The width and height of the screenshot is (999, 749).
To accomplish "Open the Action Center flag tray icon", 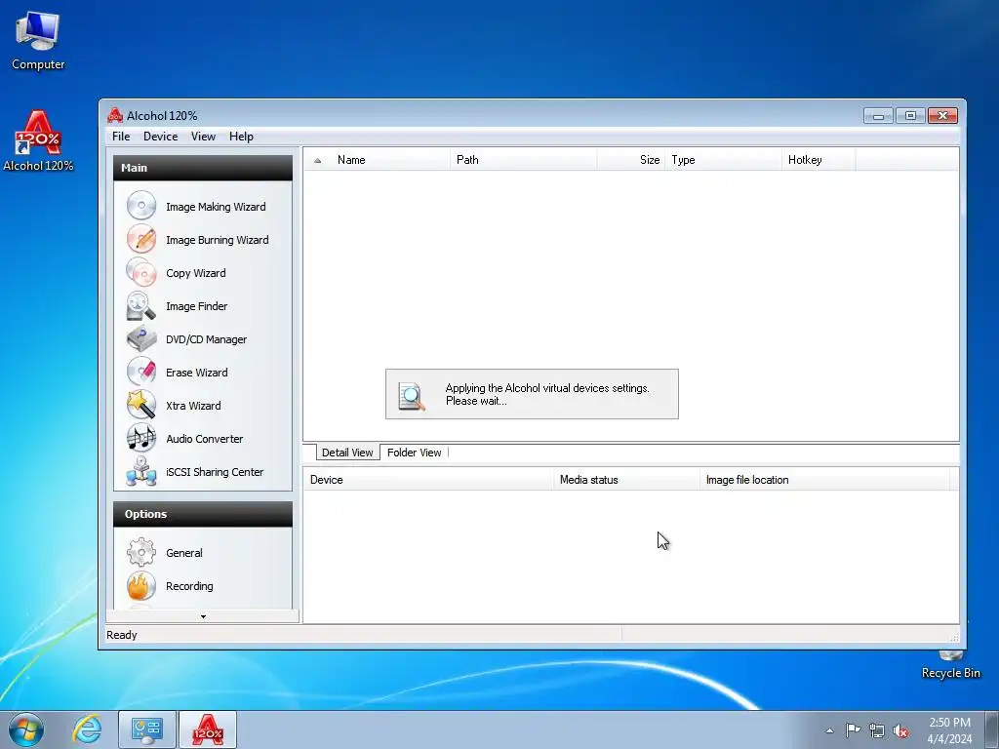I will [x=853, y=730].
